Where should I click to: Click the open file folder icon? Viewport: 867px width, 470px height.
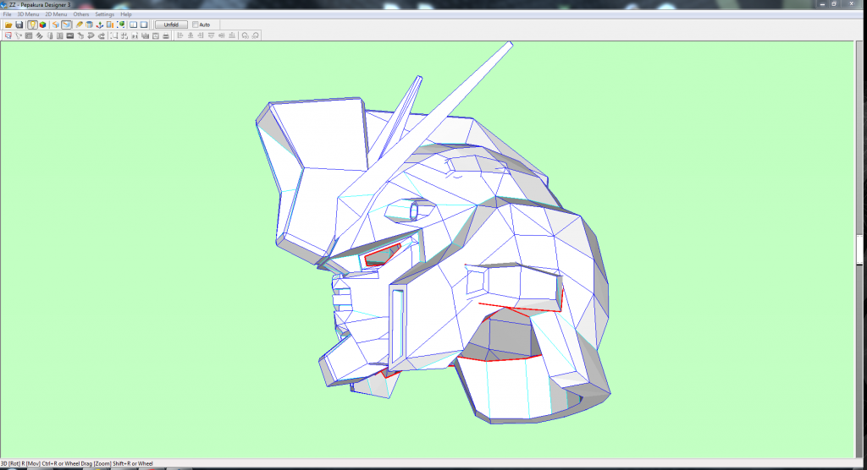click(8, 25)
